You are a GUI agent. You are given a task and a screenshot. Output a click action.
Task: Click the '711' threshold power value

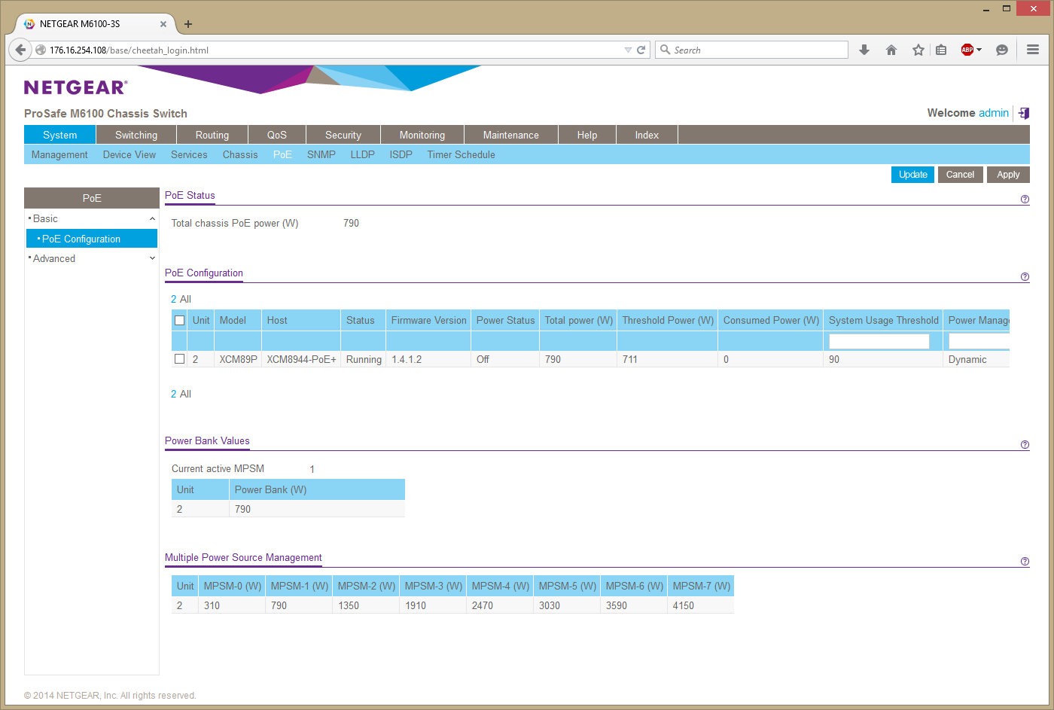point(630,359)
